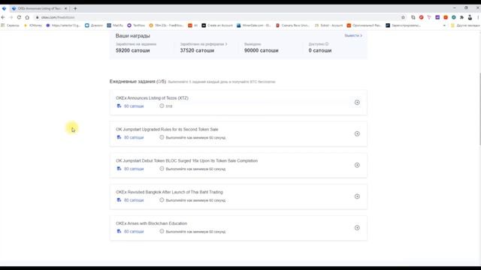Click 37520 сатоши referral value
Image resolution: width=481 pixels, height=270 pixels.
pyautogui.click(x=197, y=50)
